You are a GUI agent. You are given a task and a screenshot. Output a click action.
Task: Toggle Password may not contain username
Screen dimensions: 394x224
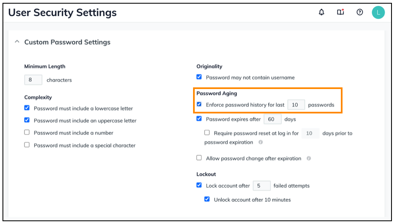(199, 77)
